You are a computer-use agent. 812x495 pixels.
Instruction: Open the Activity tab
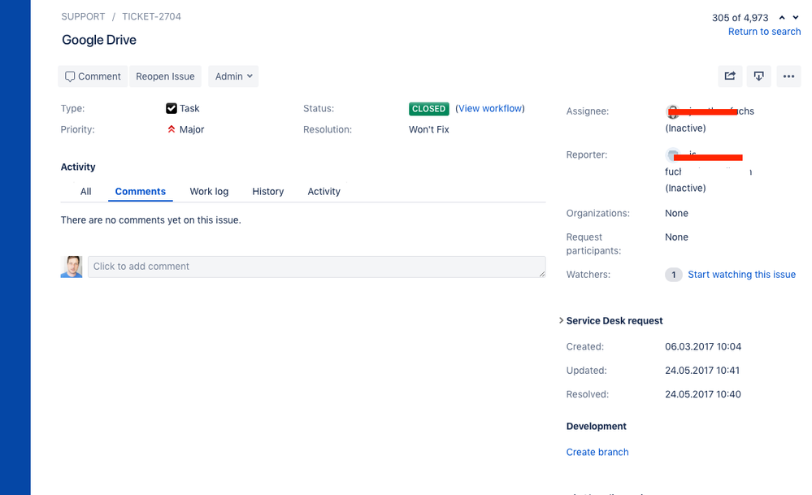pyautogui.click(x=323, y=192)
